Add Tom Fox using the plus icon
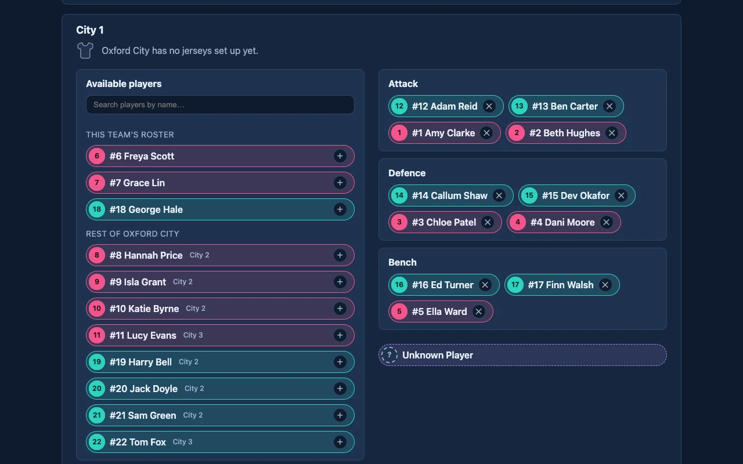Screen dimensions: 743x464 [340, 442]
